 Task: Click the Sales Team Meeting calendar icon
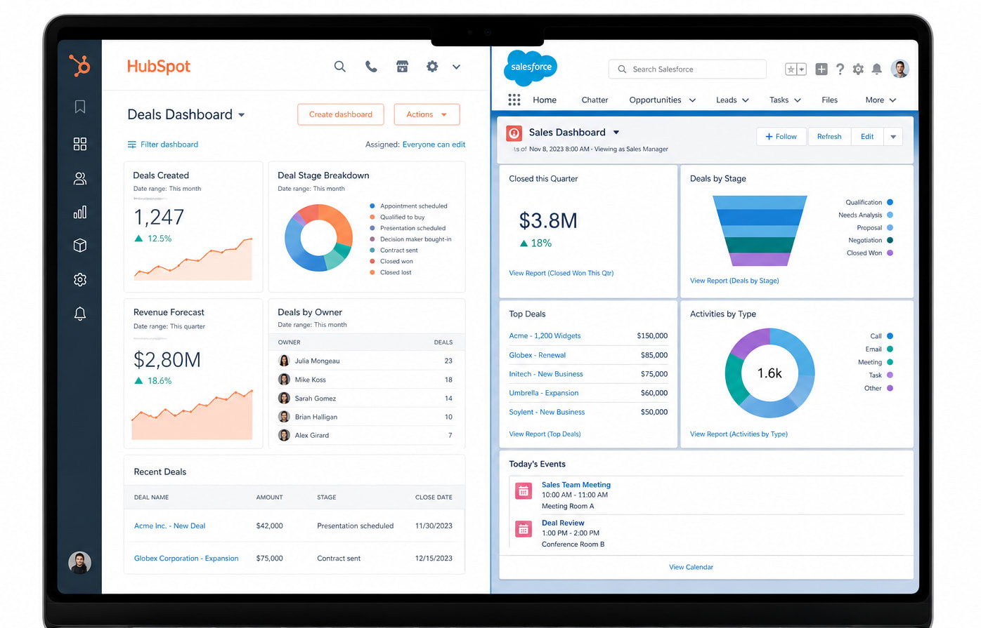[x=524, y=490]
